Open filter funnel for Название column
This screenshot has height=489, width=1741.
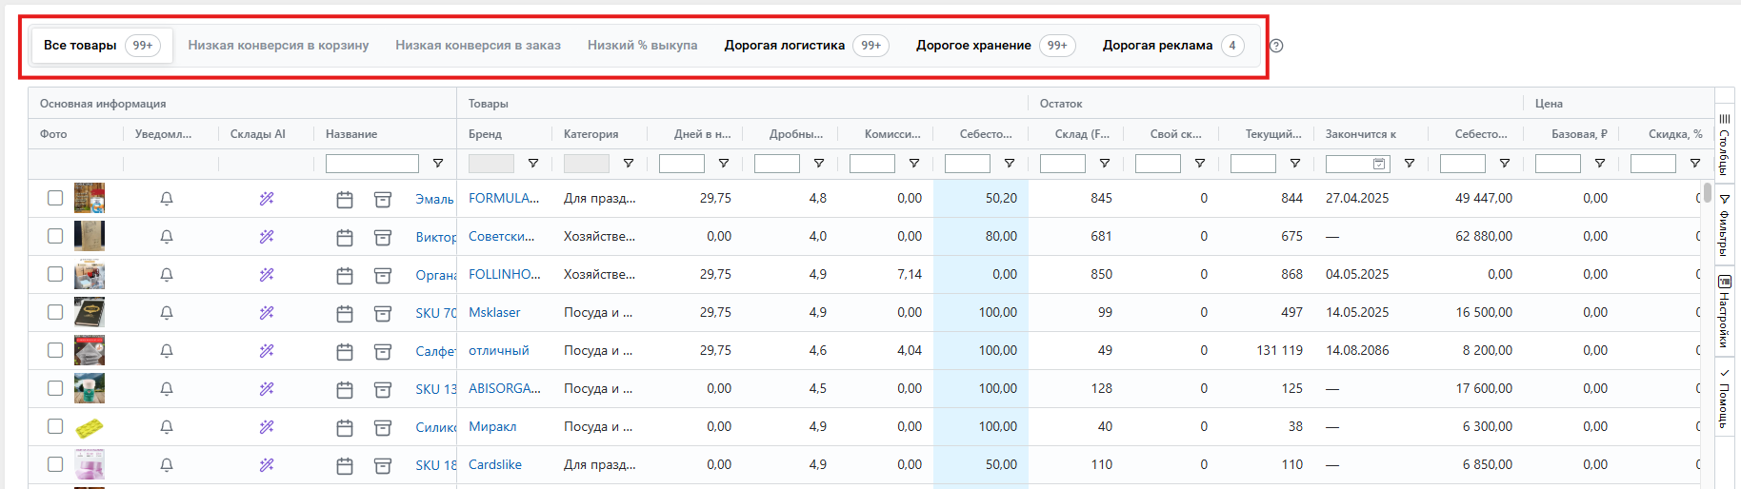click(x=438, y=164)
